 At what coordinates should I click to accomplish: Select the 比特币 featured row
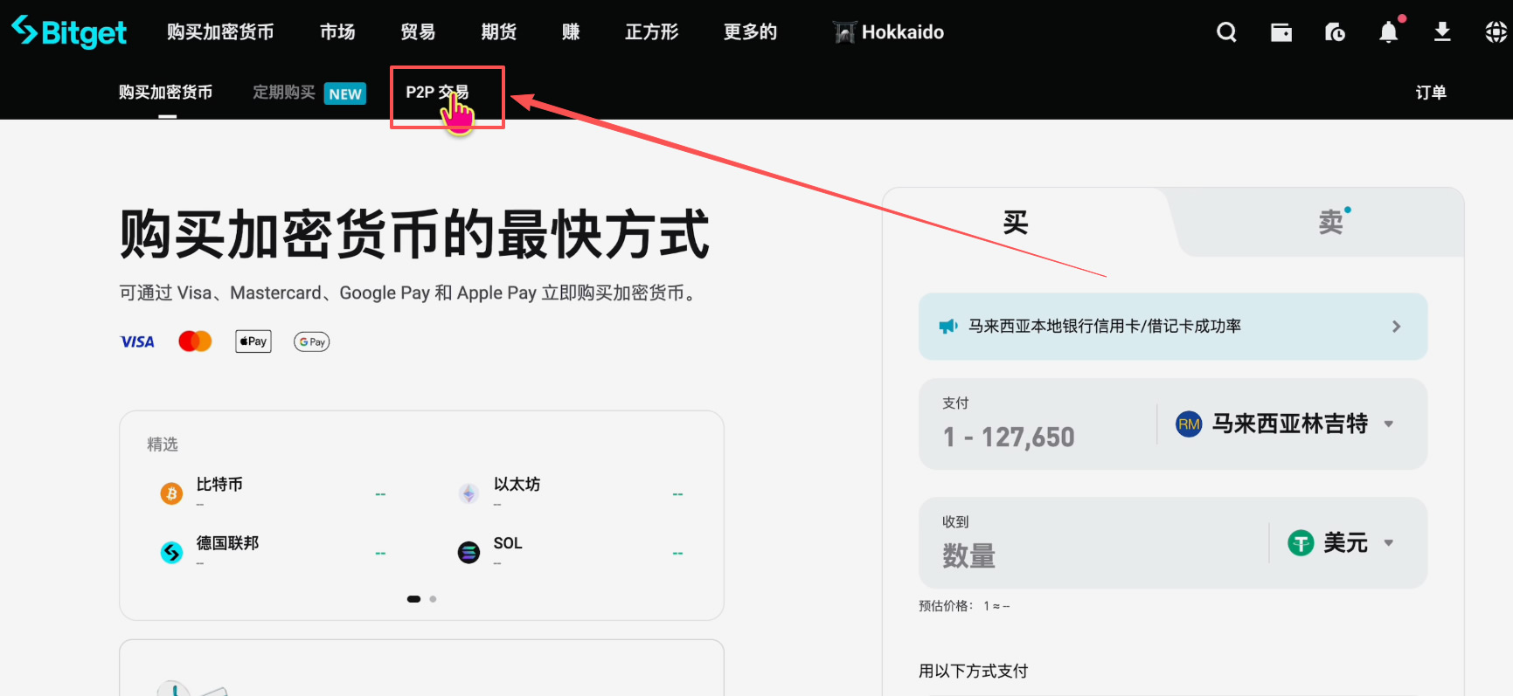pos(273,493)
